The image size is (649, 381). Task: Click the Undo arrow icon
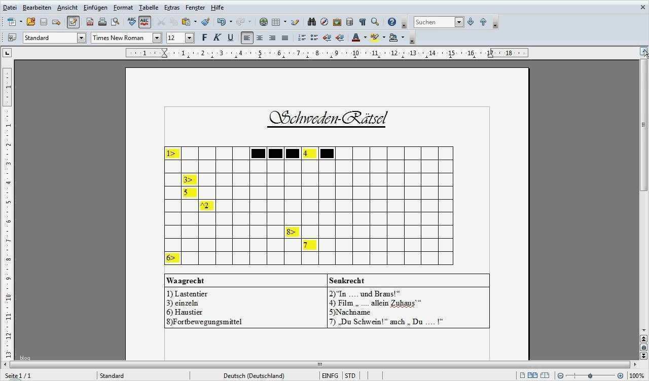pos(221,22)
